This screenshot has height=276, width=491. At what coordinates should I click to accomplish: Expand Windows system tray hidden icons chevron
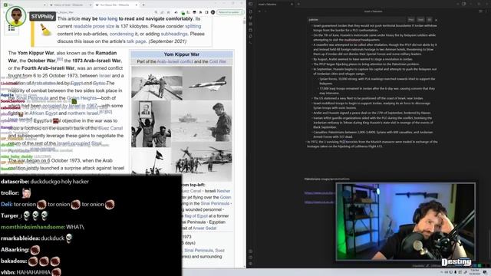(443, 272)
